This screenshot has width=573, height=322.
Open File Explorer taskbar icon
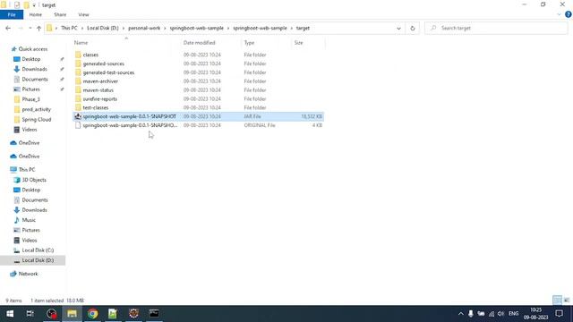(x=72, y=314)
